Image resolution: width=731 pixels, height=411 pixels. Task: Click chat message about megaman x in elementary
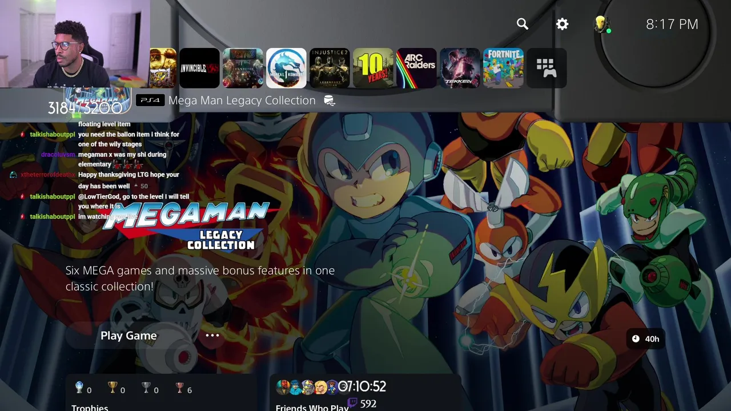pos(122,159)
